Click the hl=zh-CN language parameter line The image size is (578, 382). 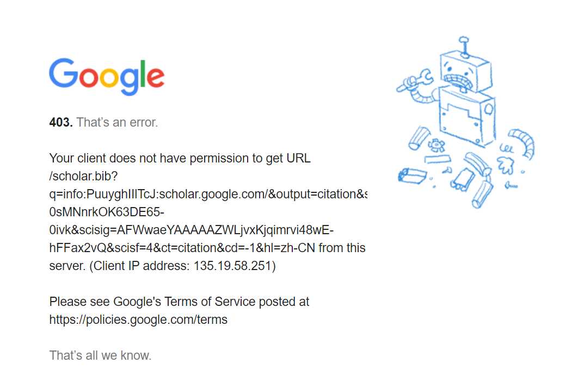(207, 248)
